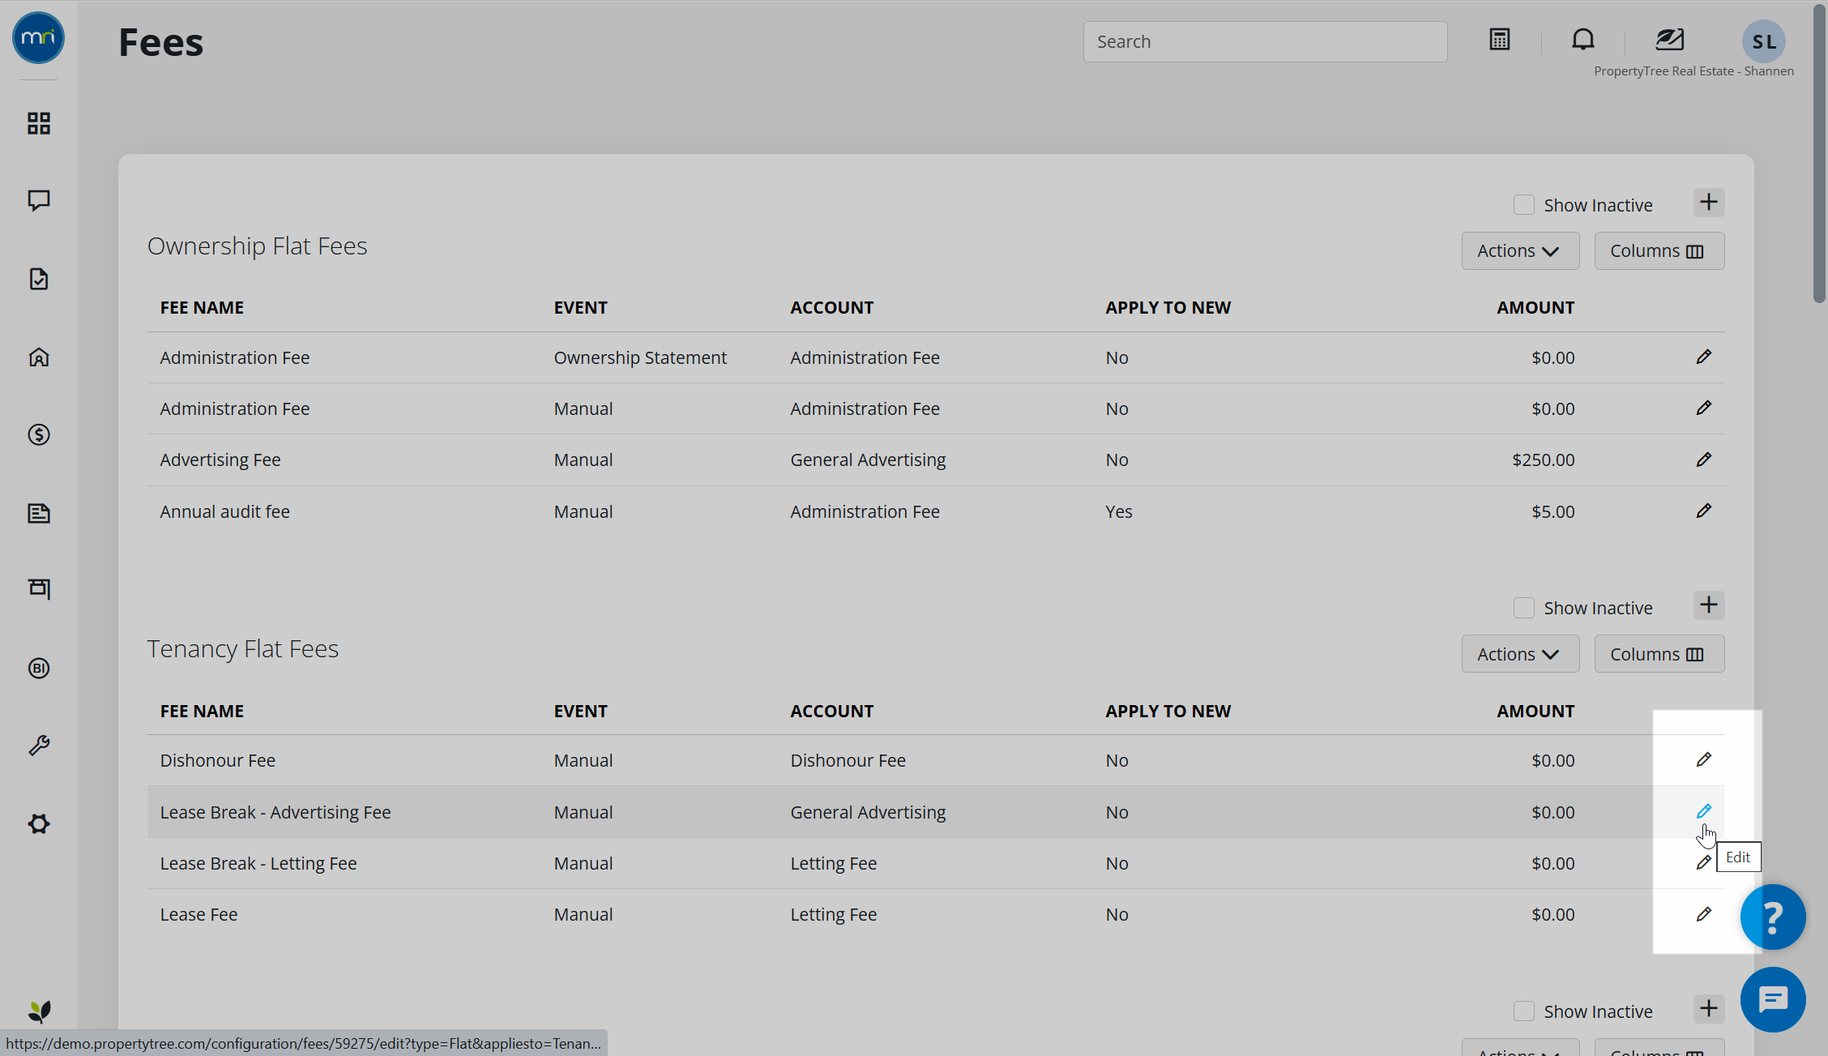This screenshot has height=1056, width=1828.
Task: Open the blue chat bubble button
Action: (1773, 999)
